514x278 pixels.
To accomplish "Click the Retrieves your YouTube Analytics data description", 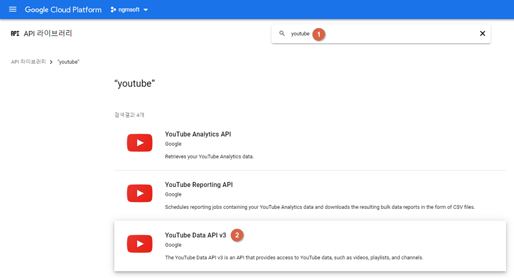I will [x=209, y=157].
